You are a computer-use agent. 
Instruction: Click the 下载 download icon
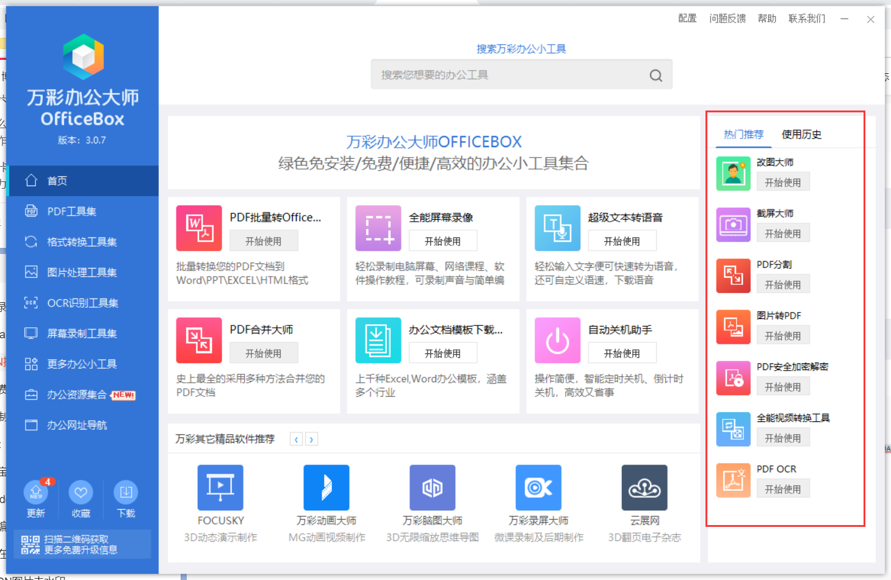coord(126,492)
